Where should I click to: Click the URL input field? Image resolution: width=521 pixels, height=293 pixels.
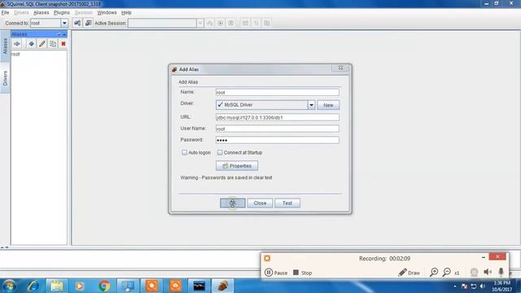tap(277, 117)
